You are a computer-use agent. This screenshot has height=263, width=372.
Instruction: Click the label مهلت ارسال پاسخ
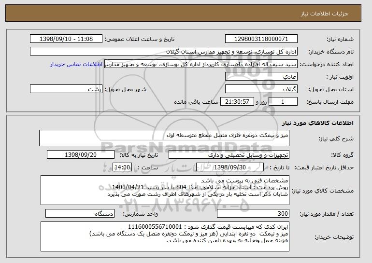[330, 102]
